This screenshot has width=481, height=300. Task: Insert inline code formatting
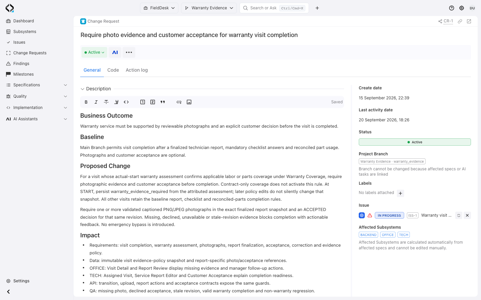(126, 102)
